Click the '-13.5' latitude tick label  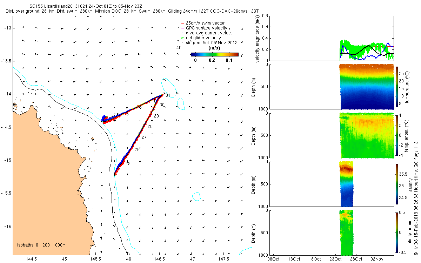[6, 61]
